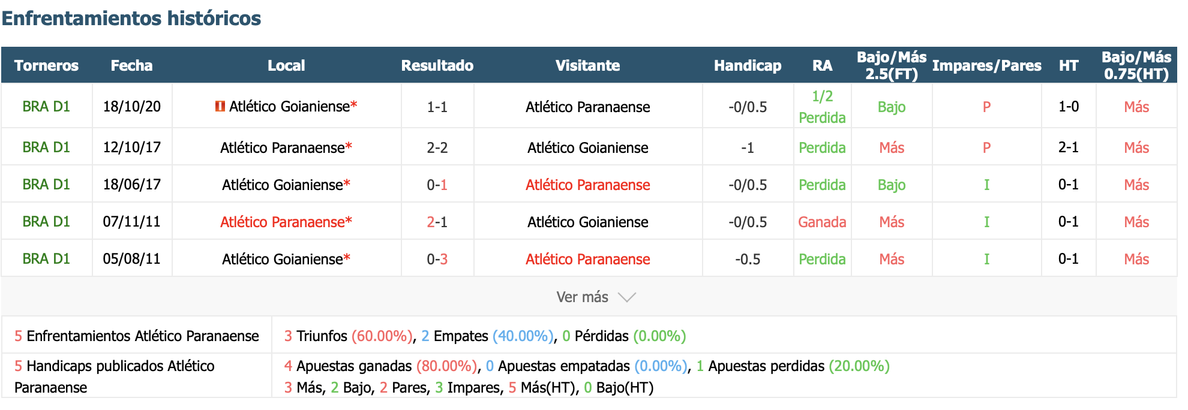The width and height of the screenshot is (1188, 410).
Task: Open the 0-3 score from 05/08/11
Action: [437, 259]
